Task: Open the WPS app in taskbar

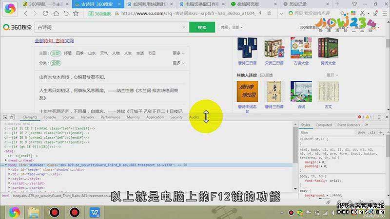Action: [95, 213]
